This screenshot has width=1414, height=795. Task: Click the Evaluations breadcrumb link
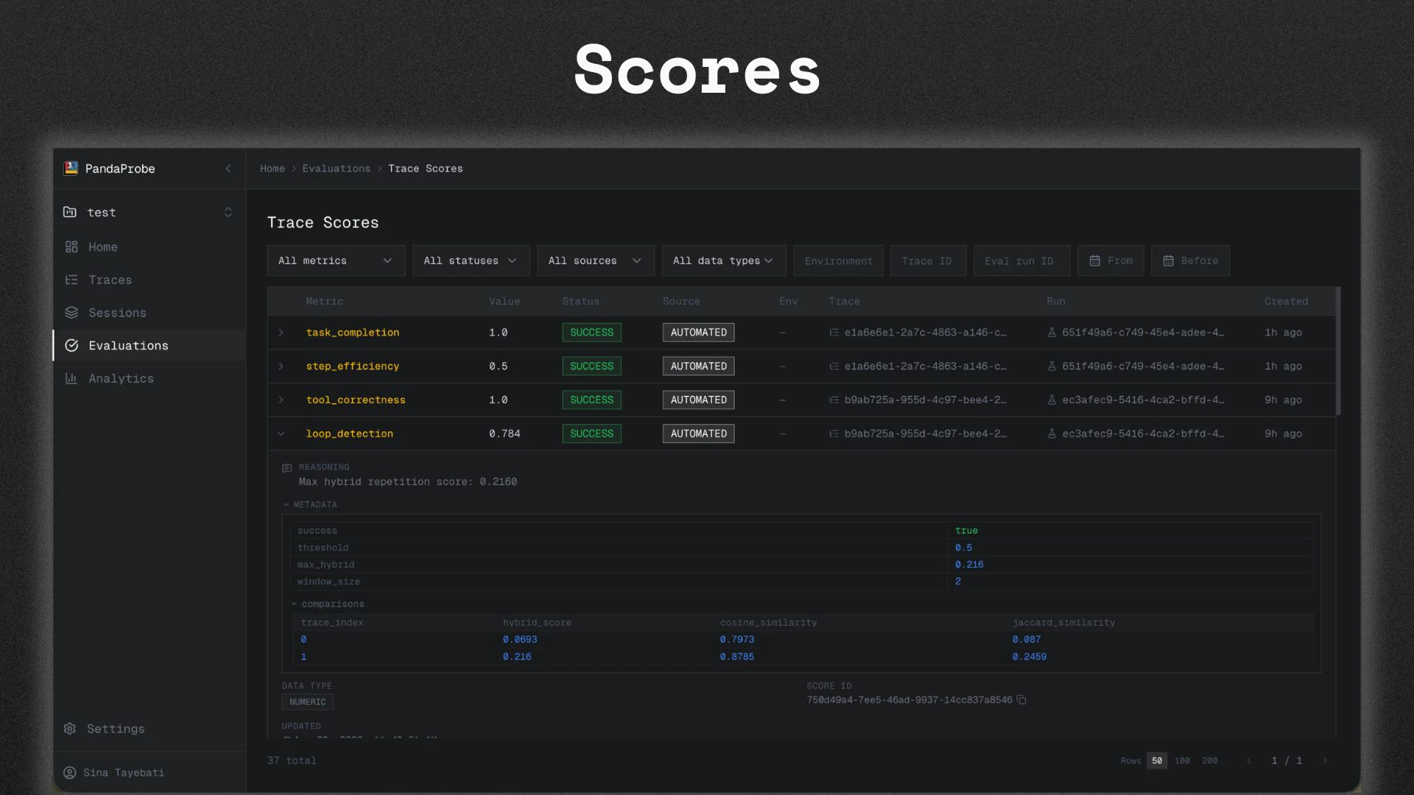pos(336,169)
